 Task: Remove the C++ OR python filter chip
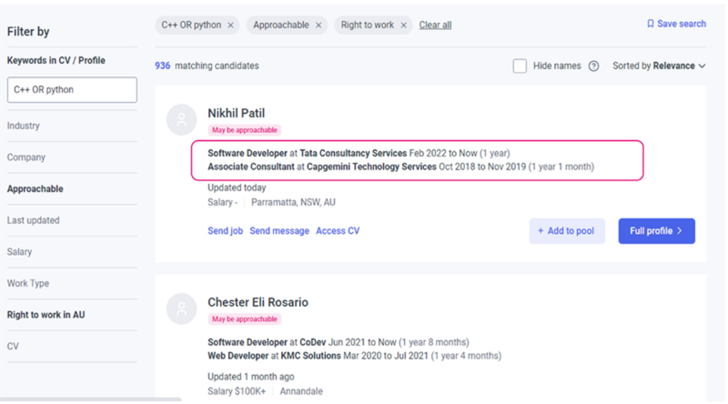pos(230,25)
